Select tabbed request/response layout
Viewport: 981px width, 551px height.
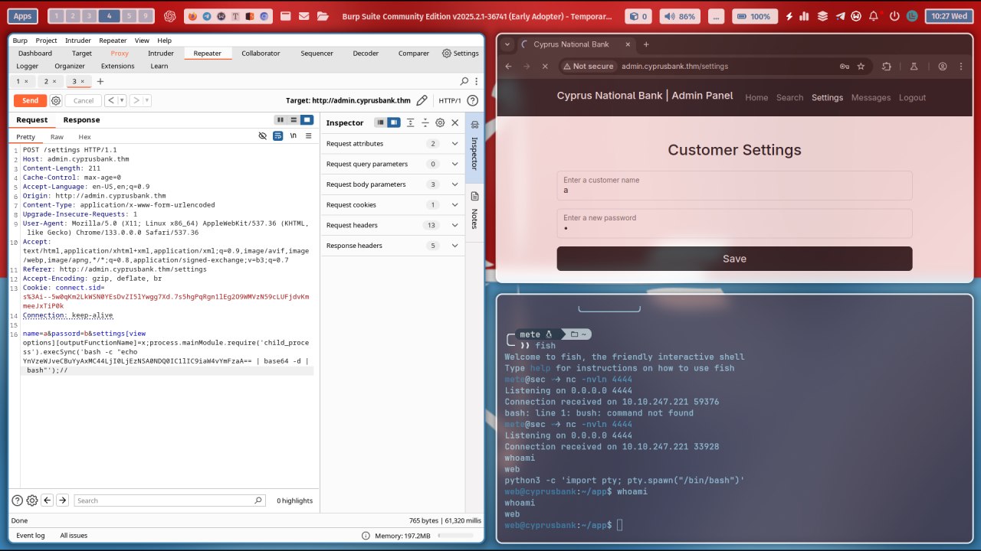point(307,120)
